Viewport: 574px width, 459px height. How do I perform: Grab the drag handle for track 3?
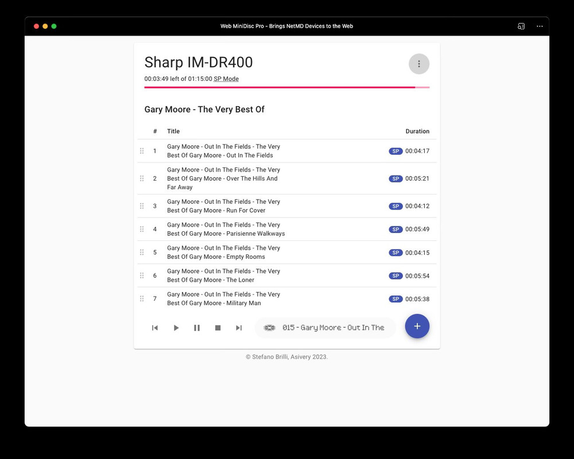[142, 206]
